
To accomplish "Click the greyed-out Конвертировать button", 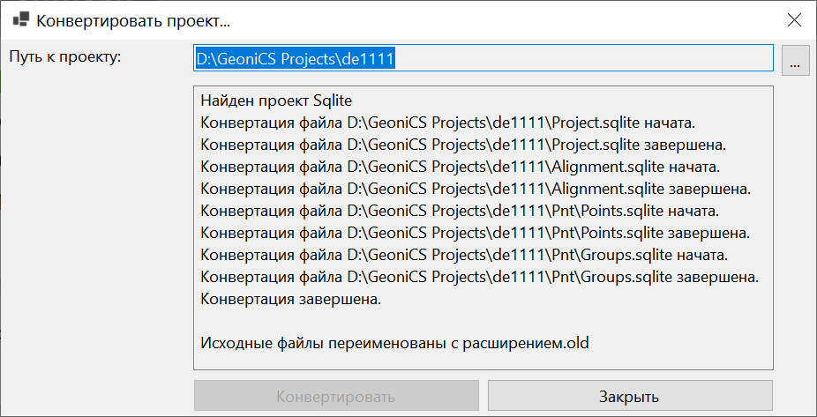I will (336, 397).
